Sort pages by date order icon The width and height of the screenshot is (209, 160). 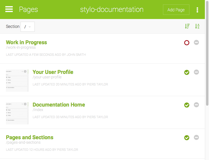[187, 26]
